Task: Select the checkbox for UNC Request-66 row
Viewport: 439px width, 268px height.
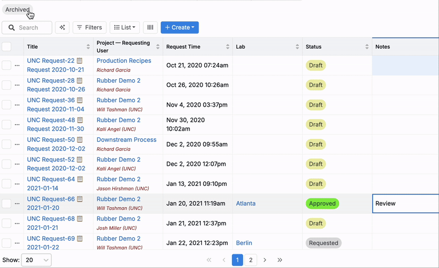Action: point(7,203)
